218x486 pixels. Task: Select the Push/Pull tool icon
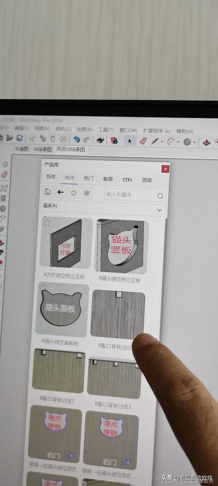coord(207,143)
